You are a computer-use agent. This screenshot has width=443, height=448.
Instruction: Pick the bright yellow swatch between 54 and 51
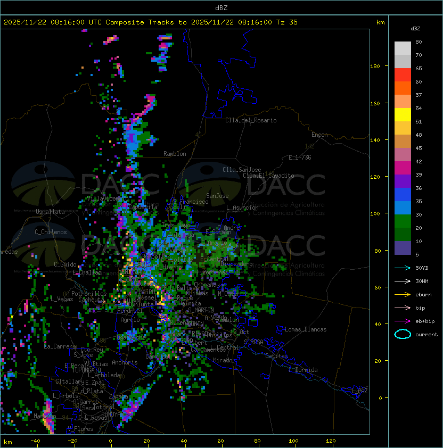pos(403,114)
